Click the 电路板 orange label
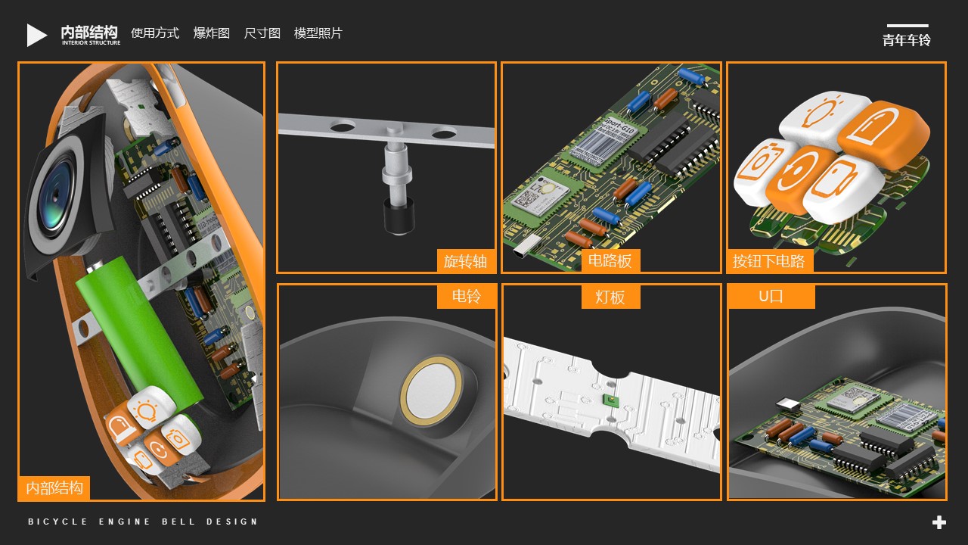 pyautogui.click(x=611, y=261)
